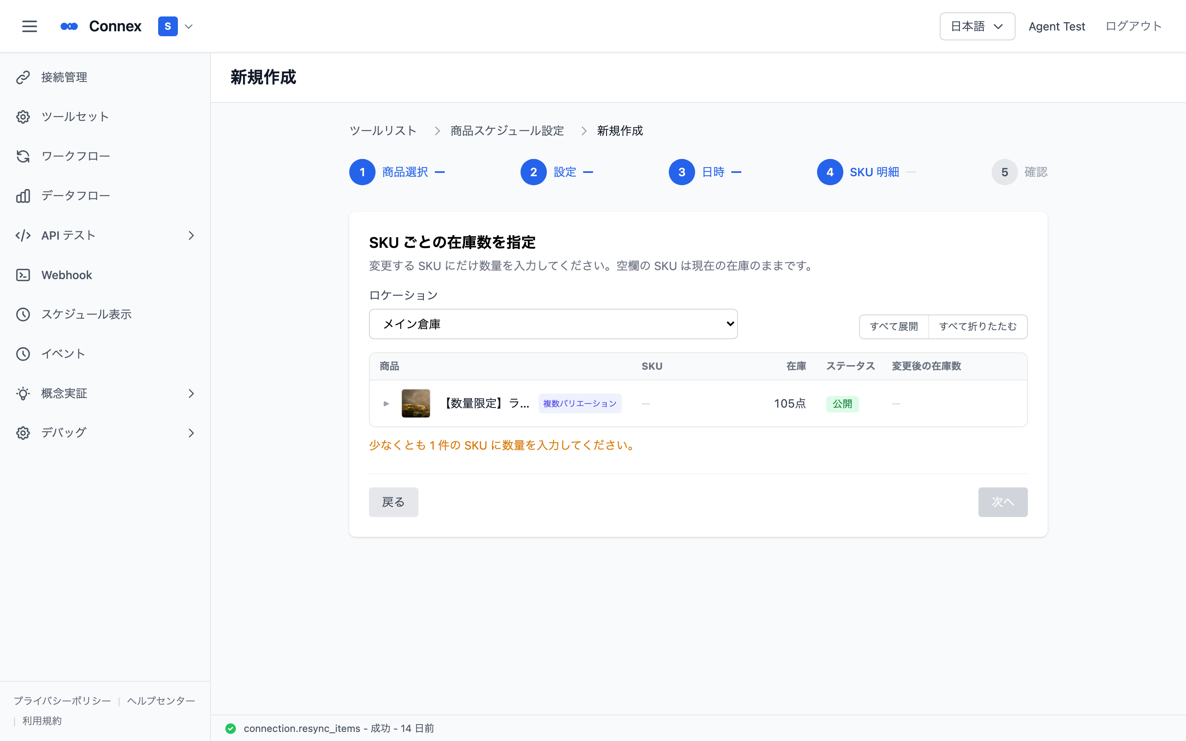Screen dimensions: 1186x741
Task: Click the Webhook terminal icon
Action: click(x=23, y=275)
